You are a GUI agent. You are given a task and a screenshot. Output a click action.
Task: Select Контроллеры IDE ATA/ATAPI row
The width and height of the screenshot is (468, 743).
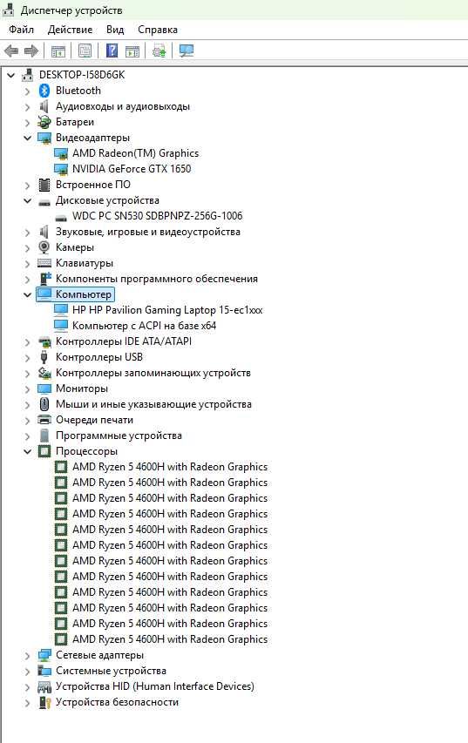point(123,341)
